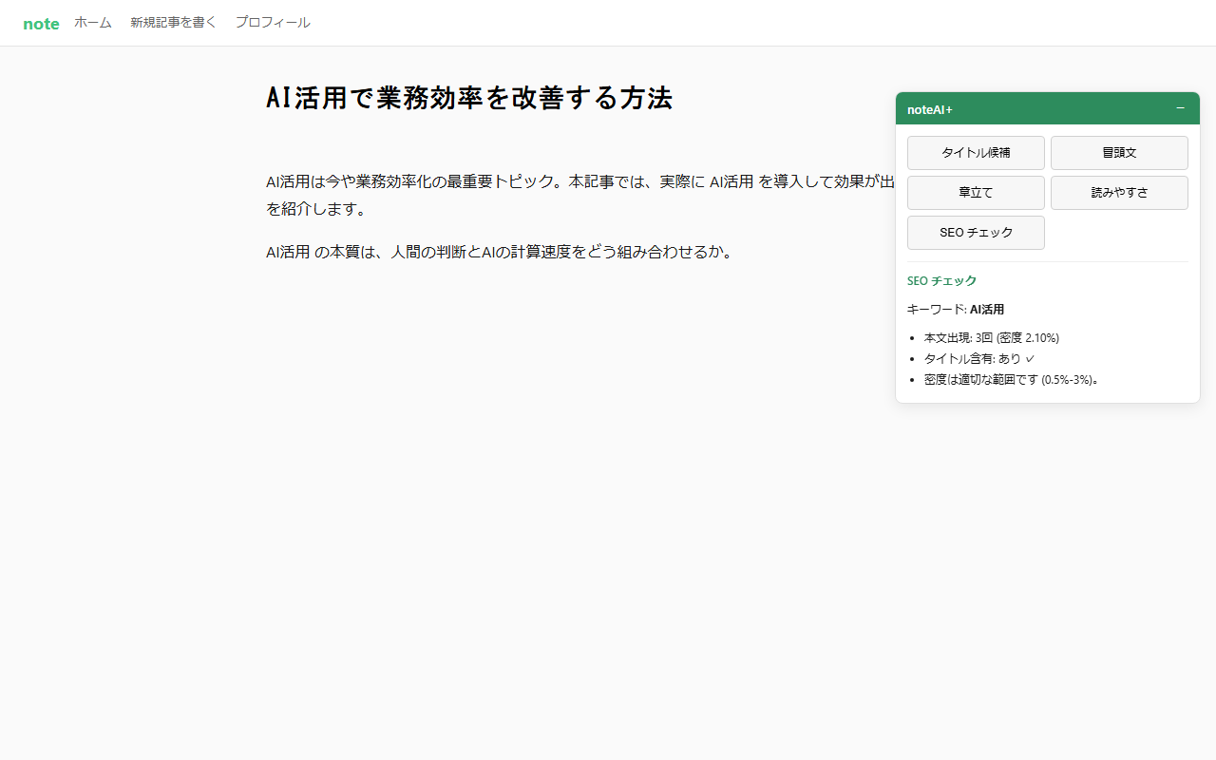Click the green SEO チェック result heading
Screen dimensions: 1216x760
[x=941, y=281]
